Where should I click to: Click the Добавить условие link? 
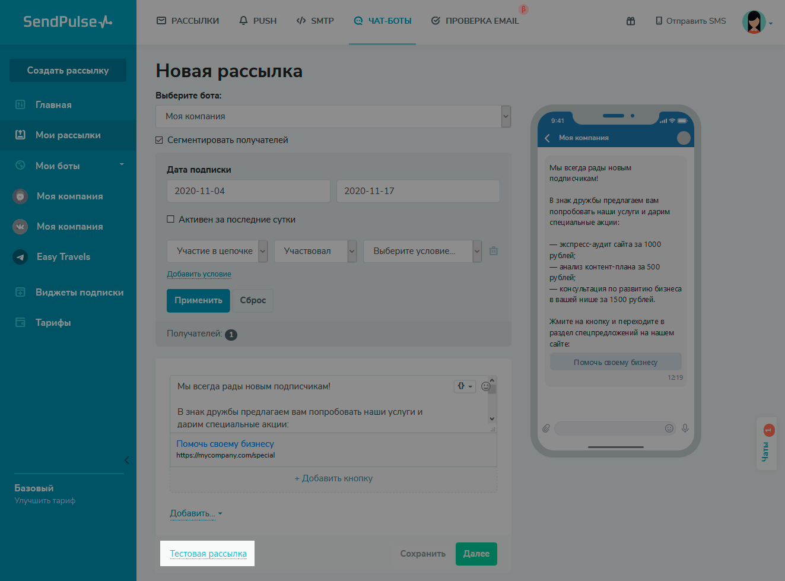(x=199, y=274)
